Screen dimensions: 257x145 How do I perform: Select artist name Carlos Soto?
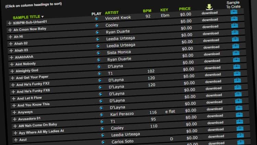(x=122, y=141)
